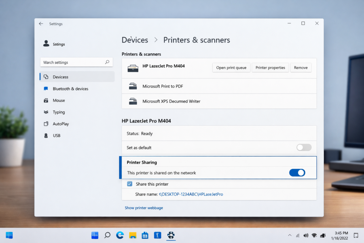Image resolution: width=364 pixels, height=243 pixels.
Task: Click the Open print queue button
Action: (x=231, y=67)
